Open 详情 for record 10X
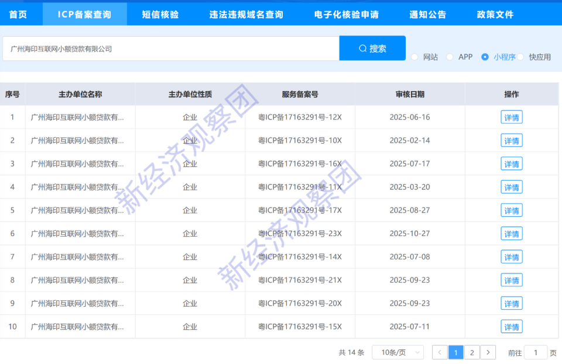Screen dimensions: 562x364 pyautogui.click(x=512, y=141)
